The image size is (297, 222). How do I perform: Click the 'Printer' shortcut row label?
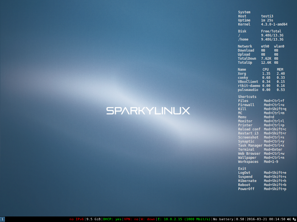click(x=245, y=125)
